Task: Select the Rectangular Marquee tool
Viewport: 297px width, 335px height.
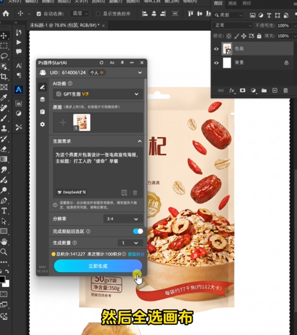Action: 3,46
